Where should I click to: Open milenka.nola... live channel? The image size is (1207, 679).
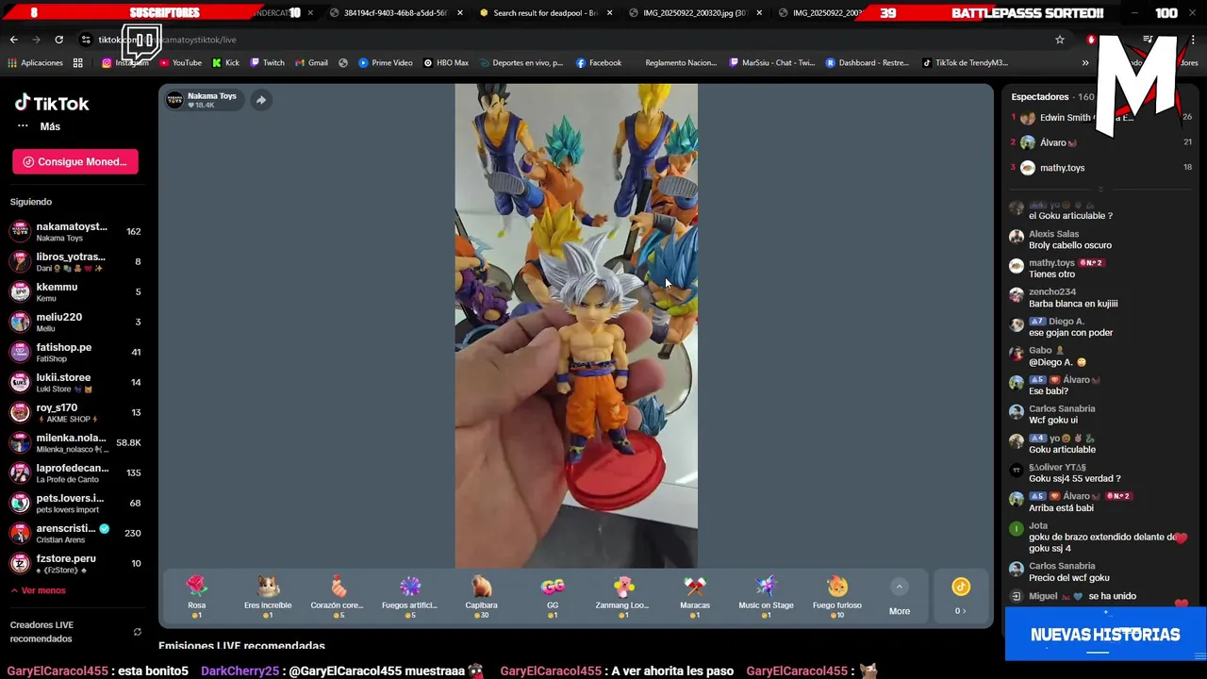click(75, 443)
